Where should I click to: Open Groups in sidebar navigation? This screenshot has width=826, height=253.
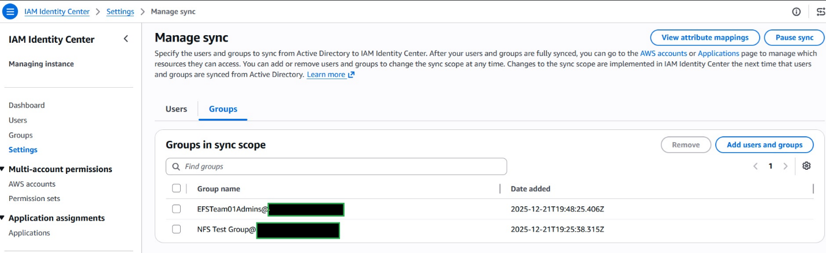(21, 135)
